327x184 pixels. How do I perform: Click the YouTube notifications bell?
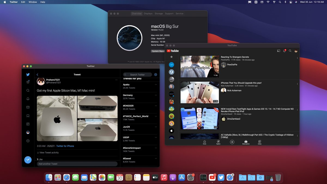[284, 51]
